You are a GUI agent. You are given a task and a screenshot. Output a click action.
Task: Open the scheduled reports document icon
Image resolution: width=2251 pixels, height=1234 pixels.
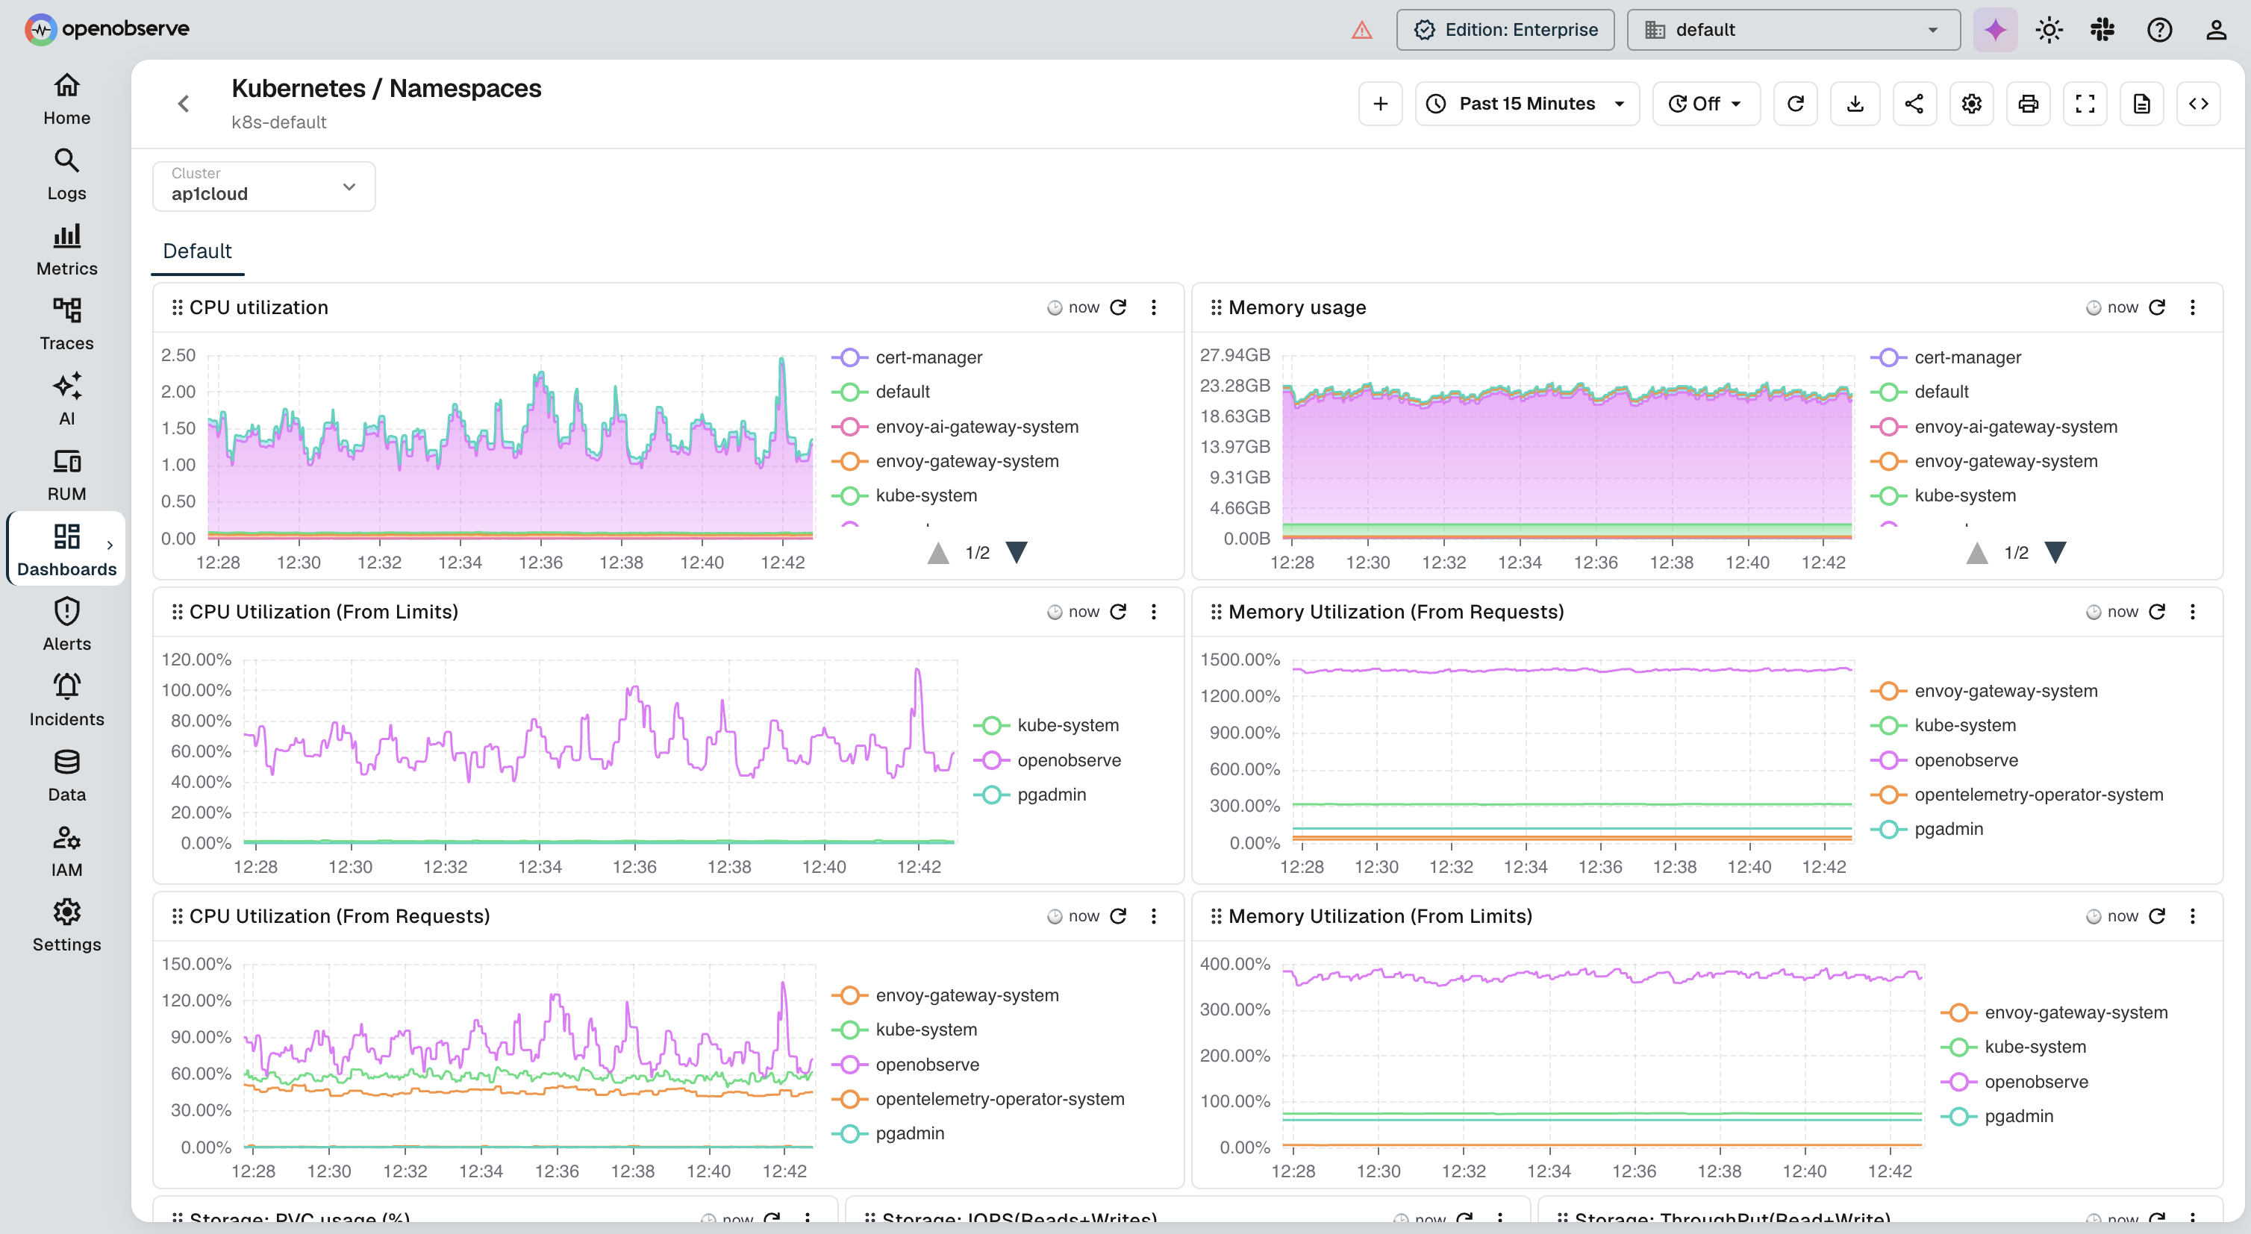[x=2142, y=104]
